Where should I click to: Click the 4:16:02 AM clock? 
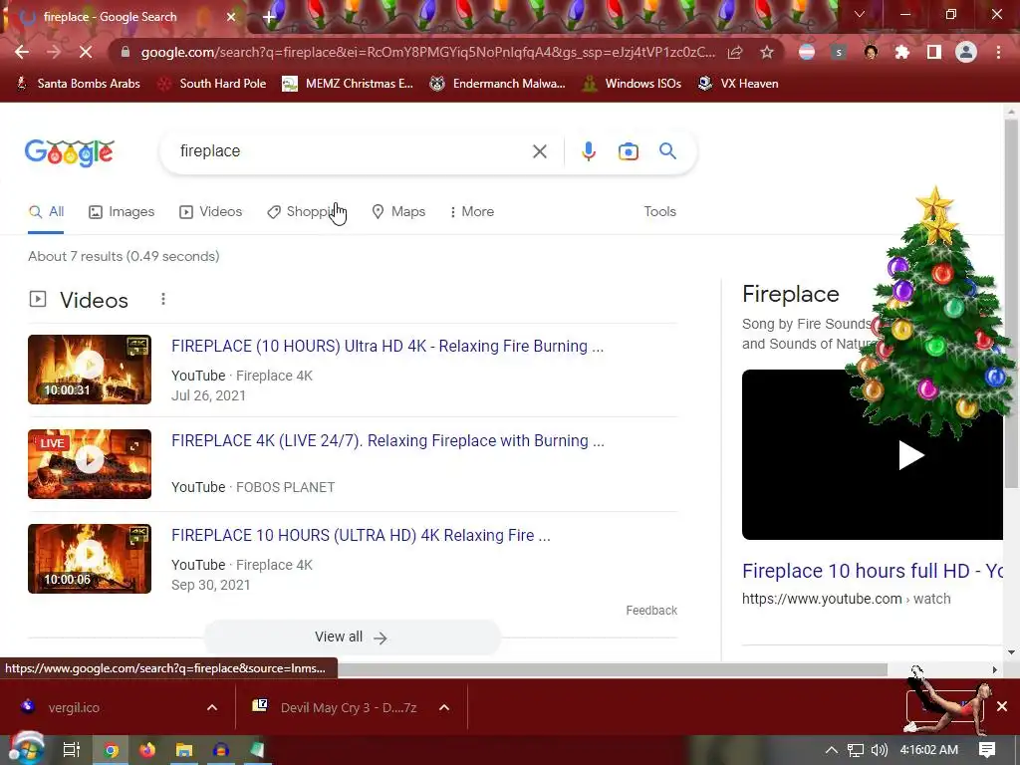(x=929, y=750)
